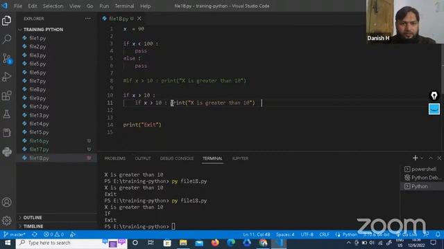Open errors and warnings count in status bar

coord(53,234)
